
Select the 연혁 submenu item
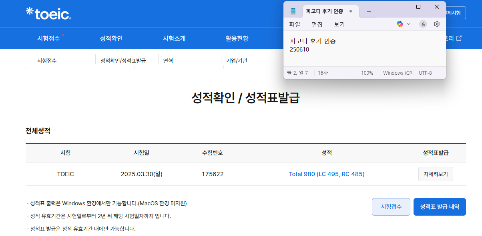(x=168, y=61)
